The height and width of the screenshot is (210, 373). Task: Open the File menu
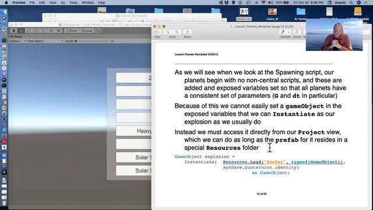(32, 2)
